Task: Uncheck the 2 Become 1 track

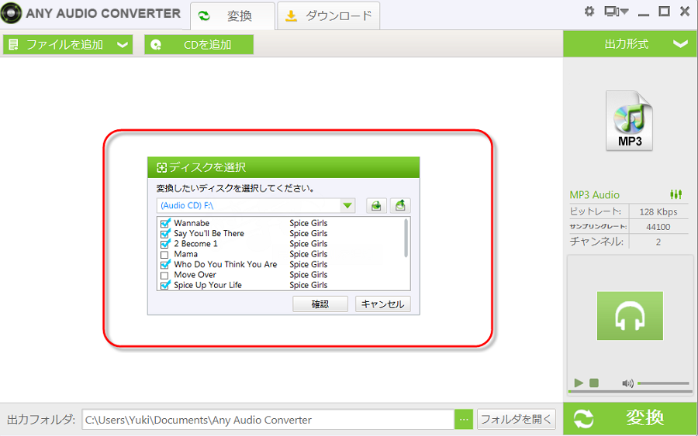Action: pos(165,243)
